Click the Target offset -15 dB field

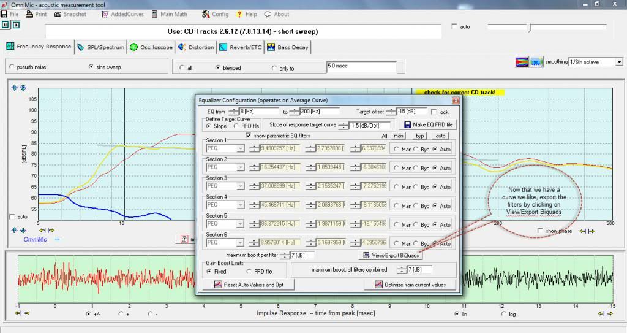point(411,112)
